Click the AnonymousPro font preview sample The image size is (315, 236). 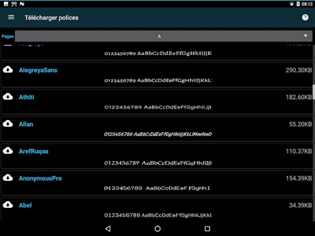pyautogui.click(x=157, y=188)
